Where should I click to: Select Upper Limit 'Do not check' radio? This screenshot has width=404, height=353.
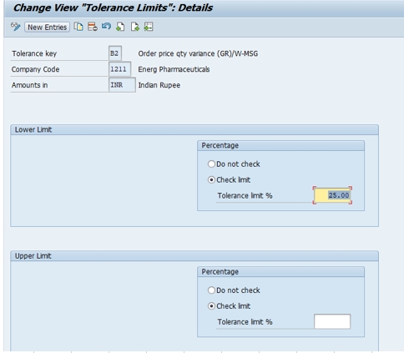[x=211, y=290]
